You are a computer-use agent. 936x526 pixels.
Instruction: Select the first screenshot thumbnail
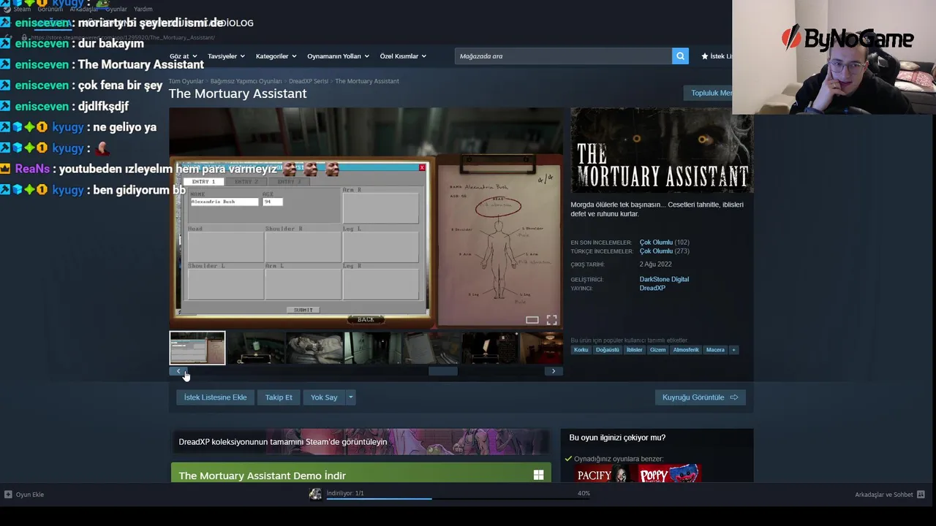[x=197, y=348]
